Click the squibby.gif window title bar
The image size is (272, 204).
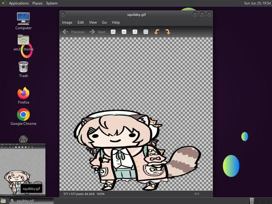tap(136, 15)
